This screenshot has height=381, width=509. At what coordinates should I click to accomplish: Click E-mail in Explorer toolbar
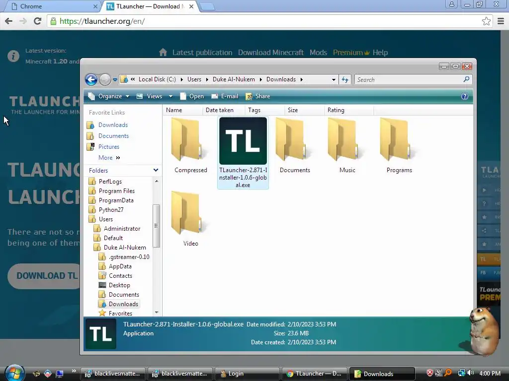[225, 96]
